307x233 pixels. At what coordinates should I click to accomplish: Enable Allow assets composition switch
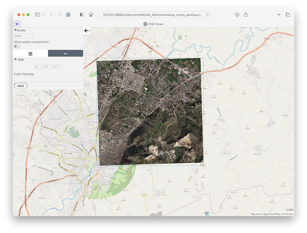coord(17,46)
